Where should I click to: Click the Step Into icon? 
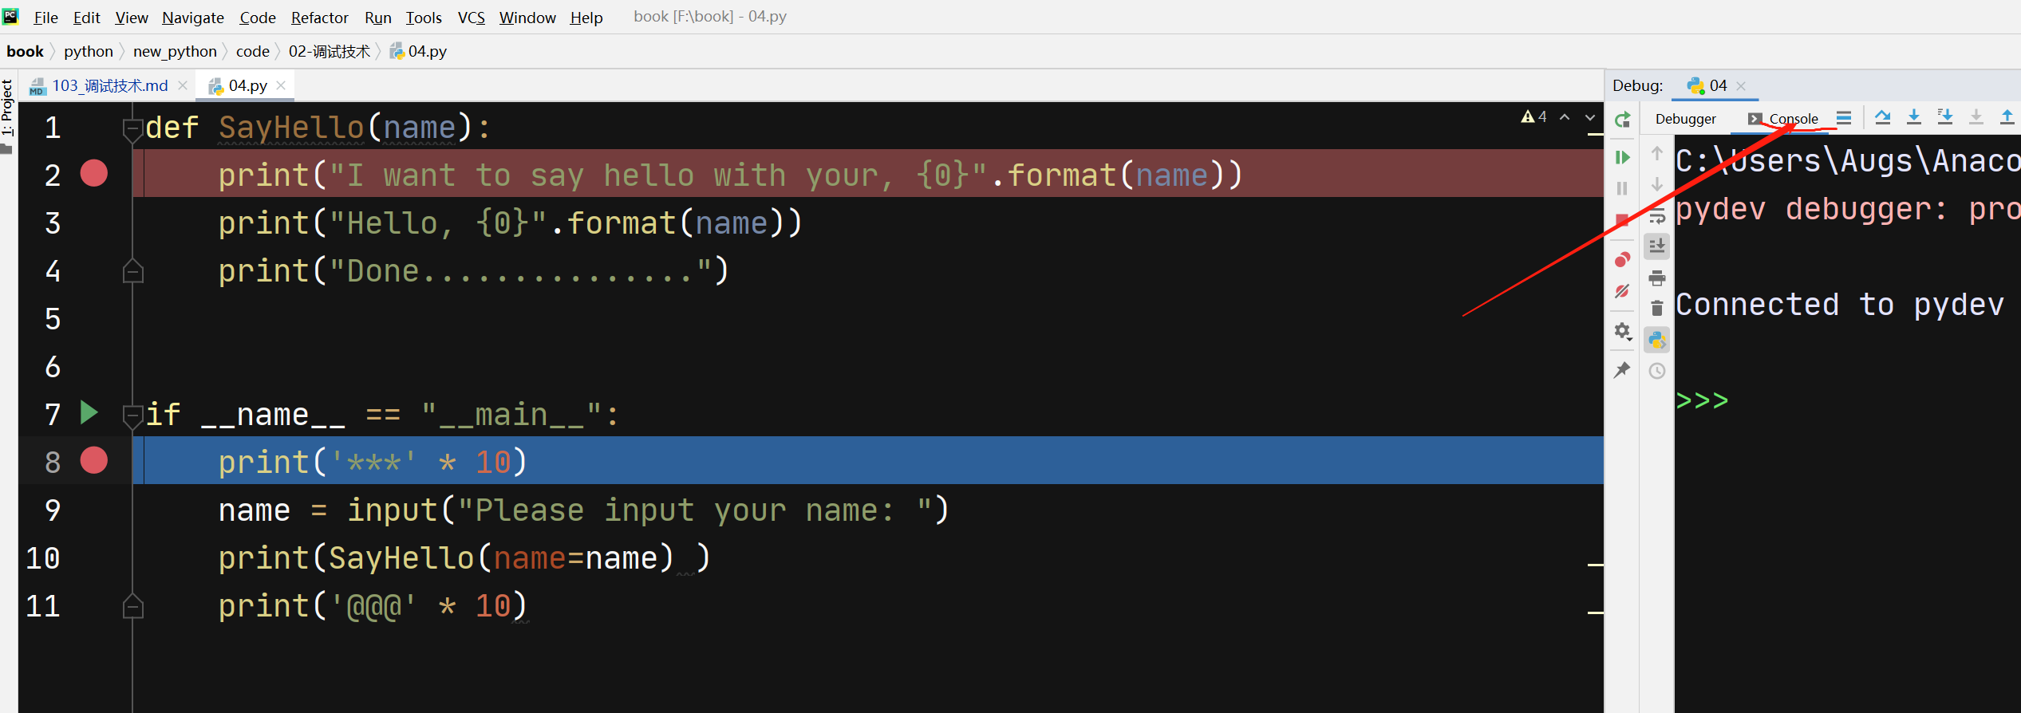coord(1913,118)
